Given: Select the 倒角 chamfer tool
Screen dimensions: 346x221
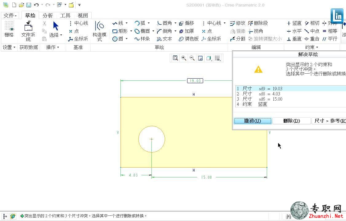Looking at the screenshot, I should pyautogui.click(x=164, y=31).
